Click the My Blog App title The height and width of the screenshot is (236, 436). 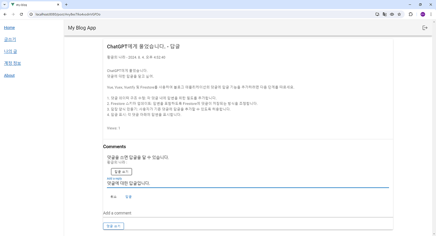82,28
